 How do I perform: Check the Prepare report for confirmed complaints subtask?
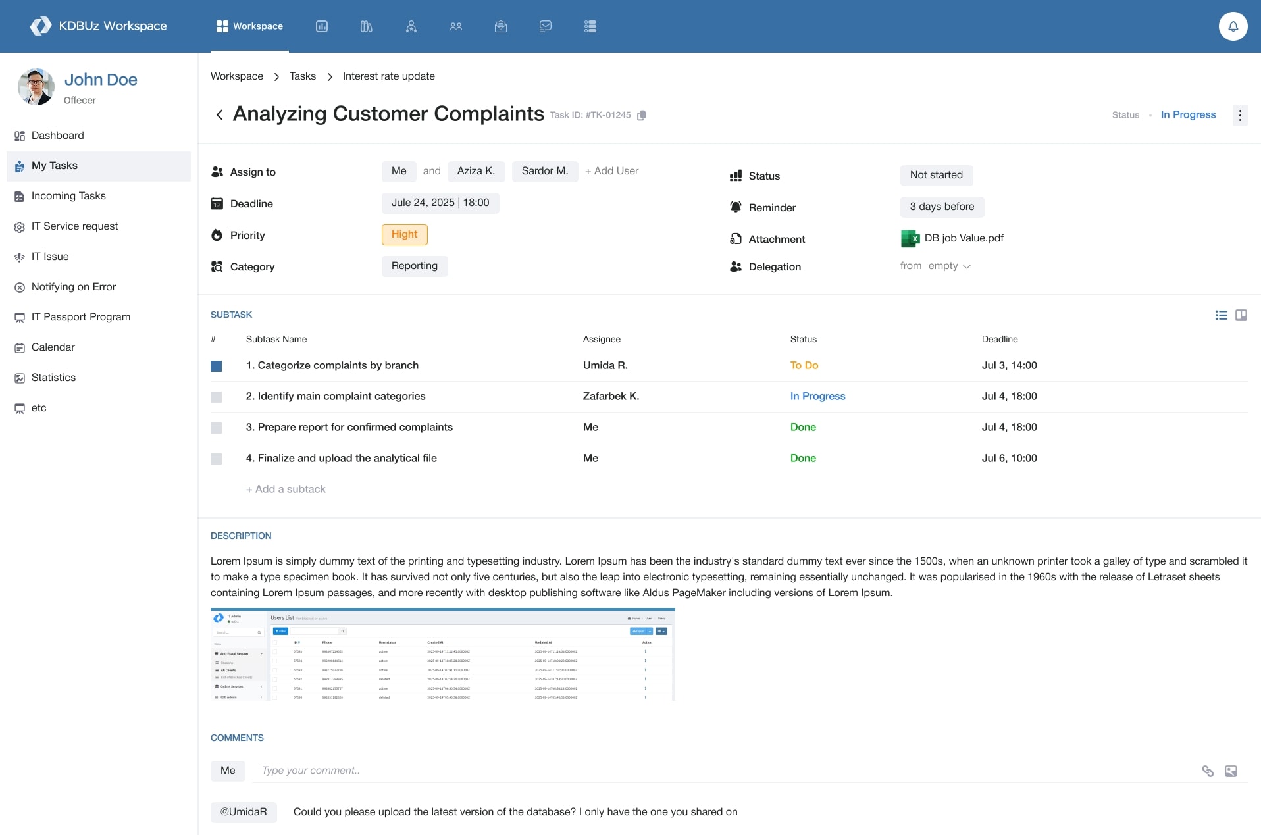tap(216, 428)
